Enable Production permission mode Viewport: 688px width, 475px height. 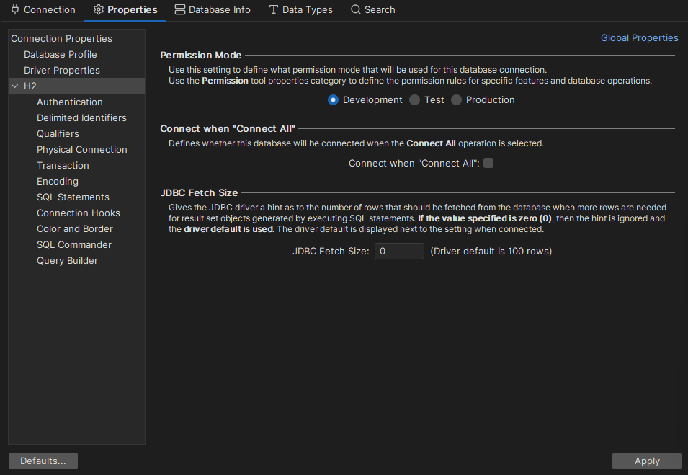coord(456,99)
